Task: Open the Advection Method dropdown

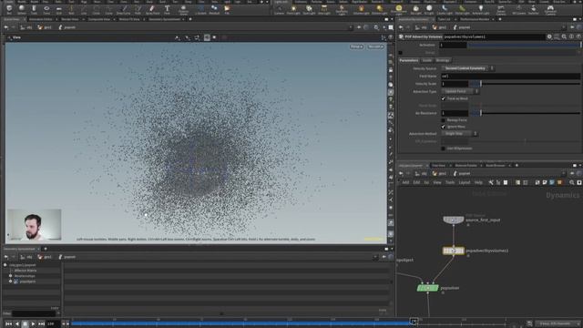Action: [x=459, y=134]
